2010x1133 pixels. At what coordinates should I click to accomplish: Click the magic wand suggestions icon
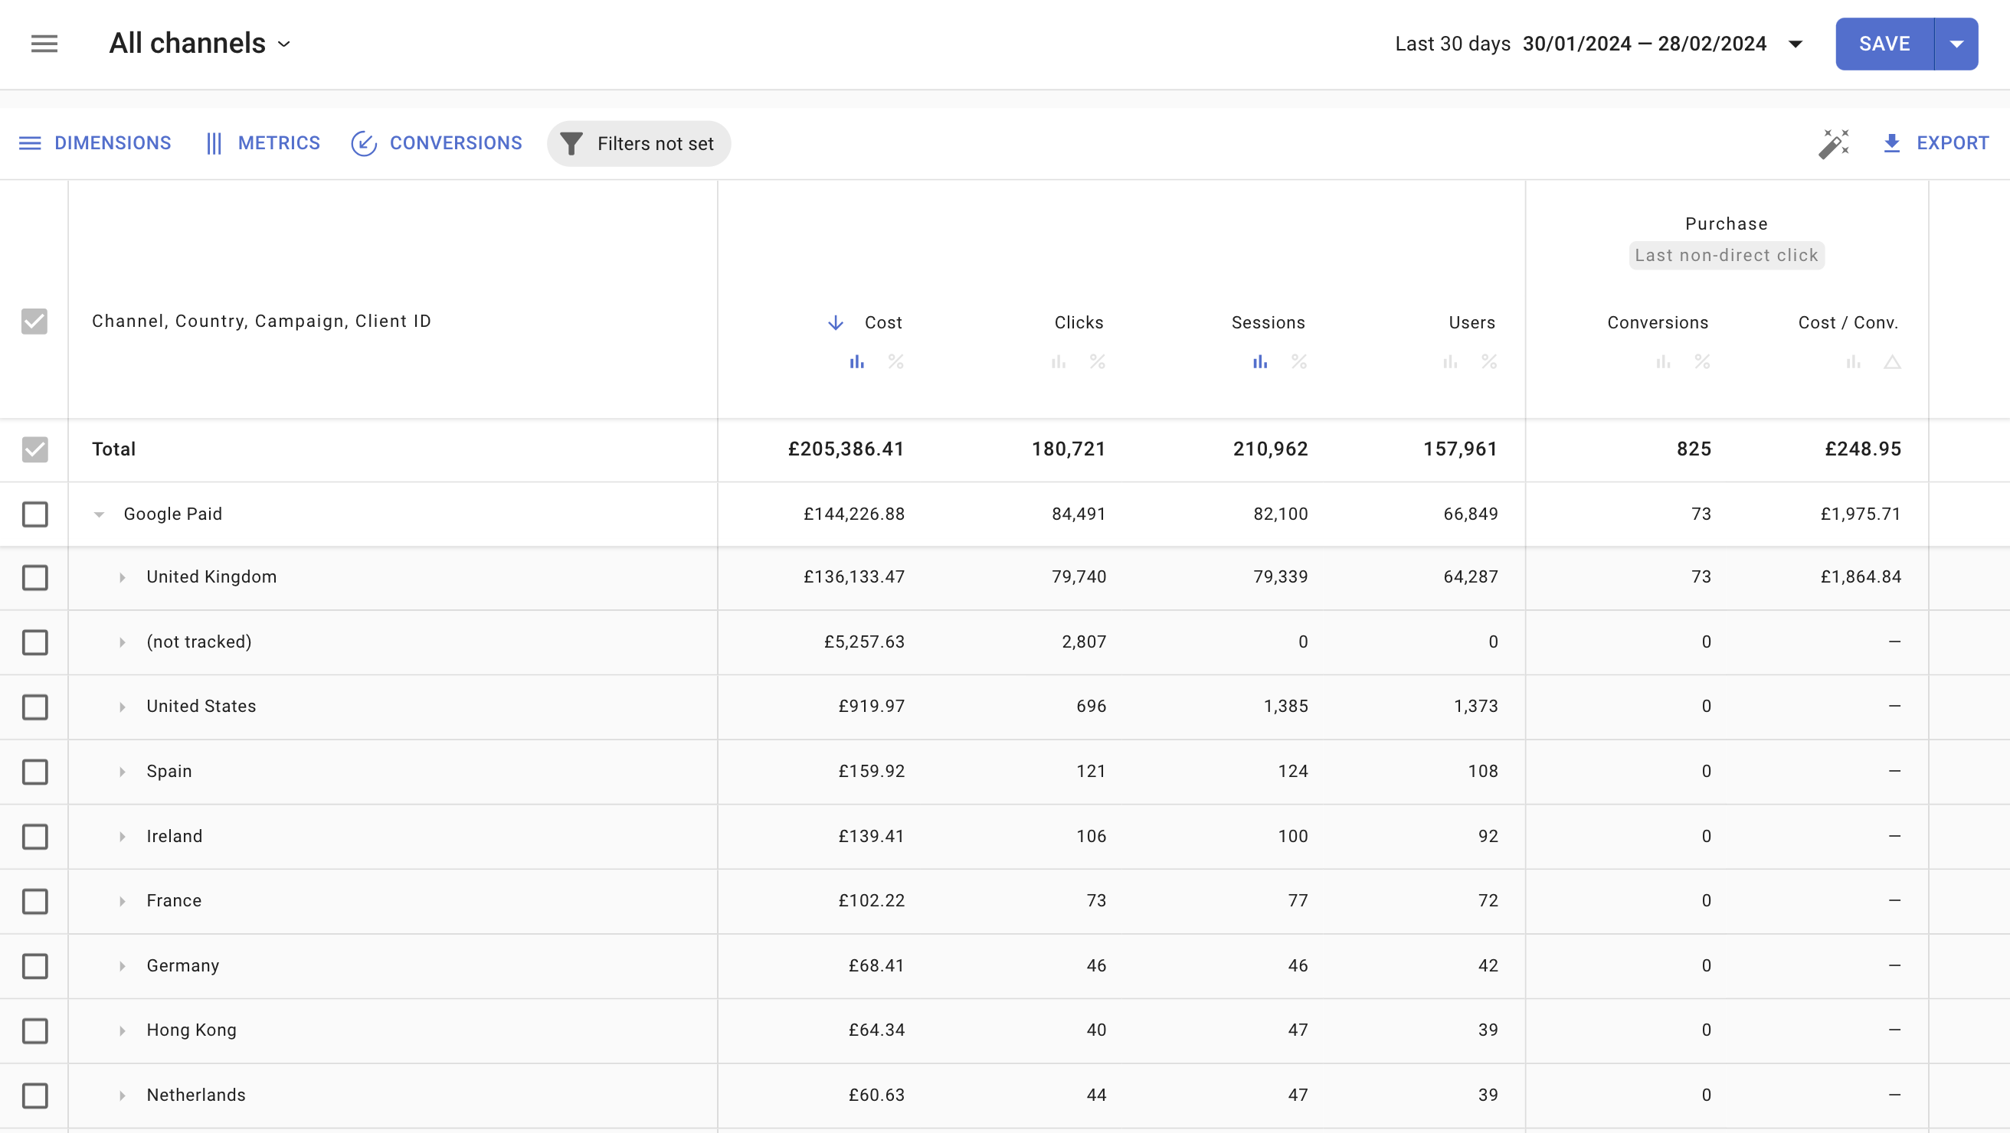coord(1833,143)
